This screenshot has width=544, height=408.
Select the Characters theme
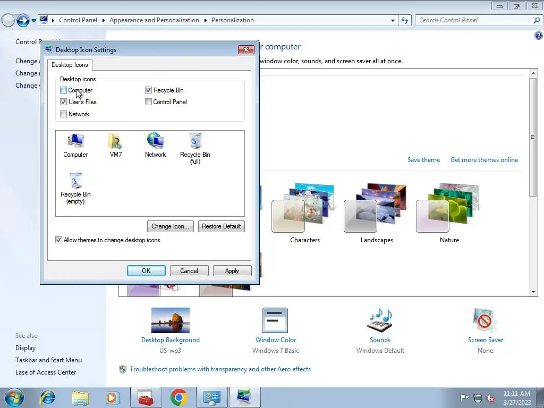(x=304, y=212)
